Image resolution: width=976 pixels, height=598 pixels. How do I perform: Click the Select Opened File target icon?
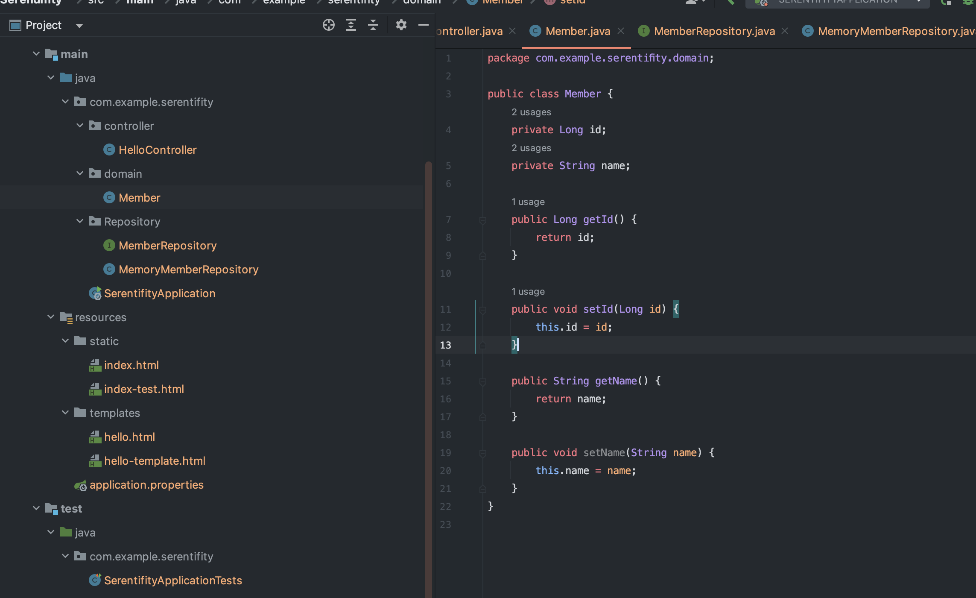pyautogui.click(x=328, y=25)
